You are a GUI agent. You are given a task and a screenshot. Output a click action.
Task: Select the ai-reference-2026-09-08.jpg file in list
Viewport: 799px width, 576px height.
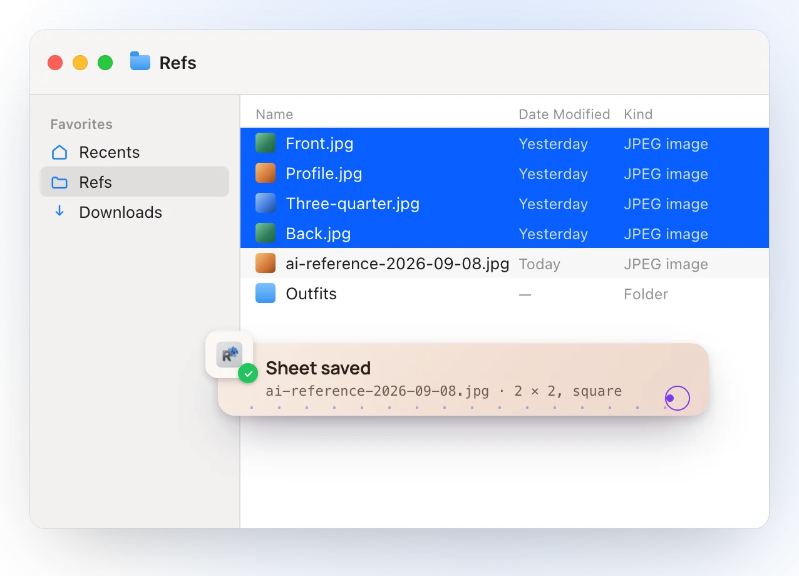(505, 264)
